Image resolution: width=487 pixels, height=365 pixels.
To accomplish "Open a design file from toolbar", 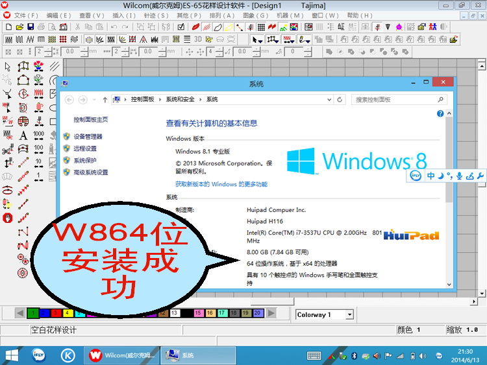I will (x=19, y=27).
